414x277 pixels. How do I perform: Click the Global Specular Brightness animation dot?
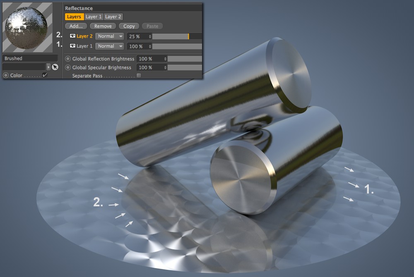click(x=68, y=67)
